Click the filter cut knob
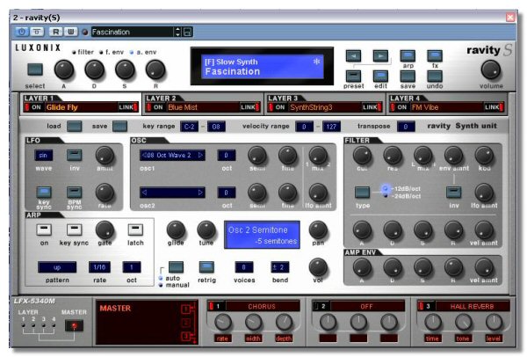527x357 pixels. pyautogui.click(x=362, y=156)
